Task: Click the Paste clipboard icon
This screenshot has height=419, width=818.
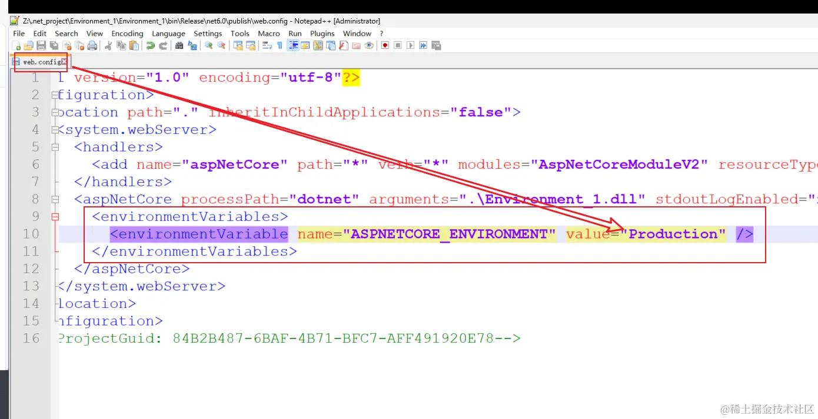Action: [134, 45]
